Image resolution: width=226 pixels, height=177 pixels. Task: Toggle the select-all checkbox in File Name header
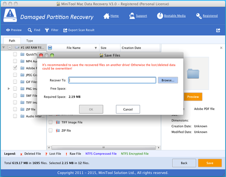50,48
